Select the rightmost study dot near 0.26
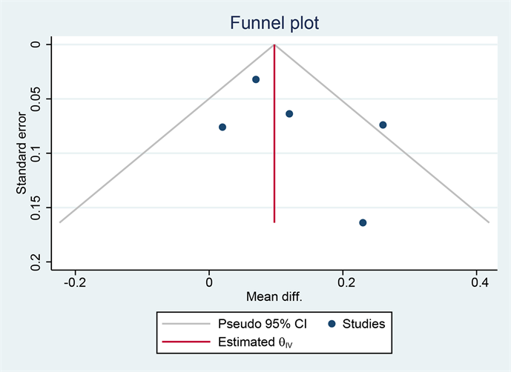The height and width of the screenshot is (372, 511). pos(383,124)
